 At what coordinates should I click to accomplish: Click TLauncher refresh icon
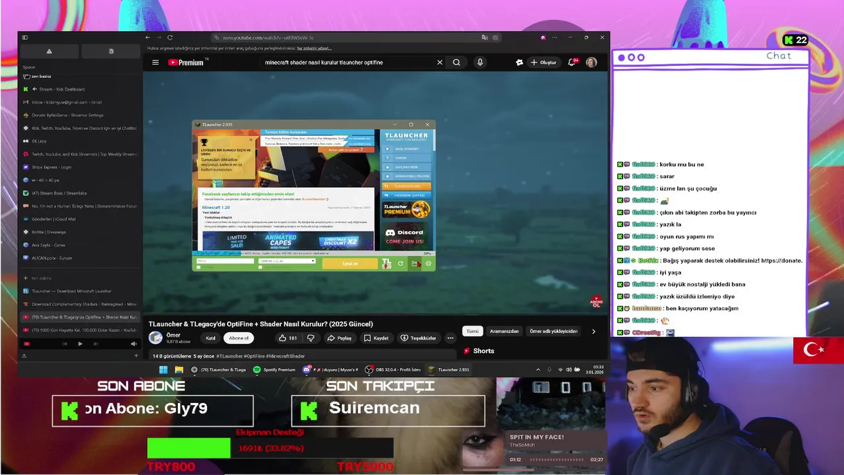tap(400, 264)
